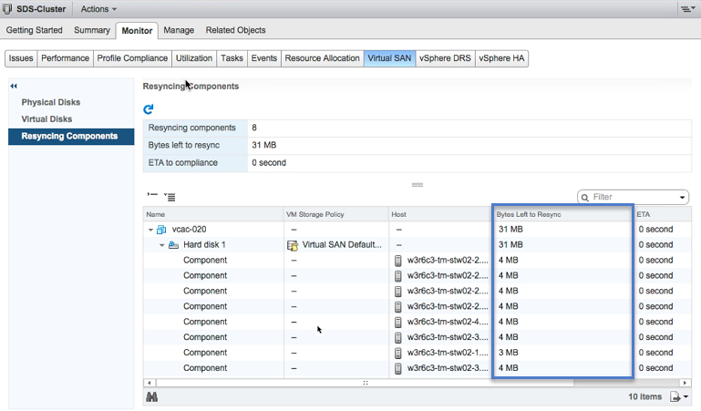701x411 pixels.
Task: Select Physical Disks in the sidebar
Action: pos(51,102)
